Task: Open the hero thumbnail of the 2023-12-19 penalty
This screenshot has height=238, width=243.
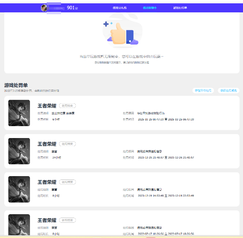Action: tap(19, 189)
